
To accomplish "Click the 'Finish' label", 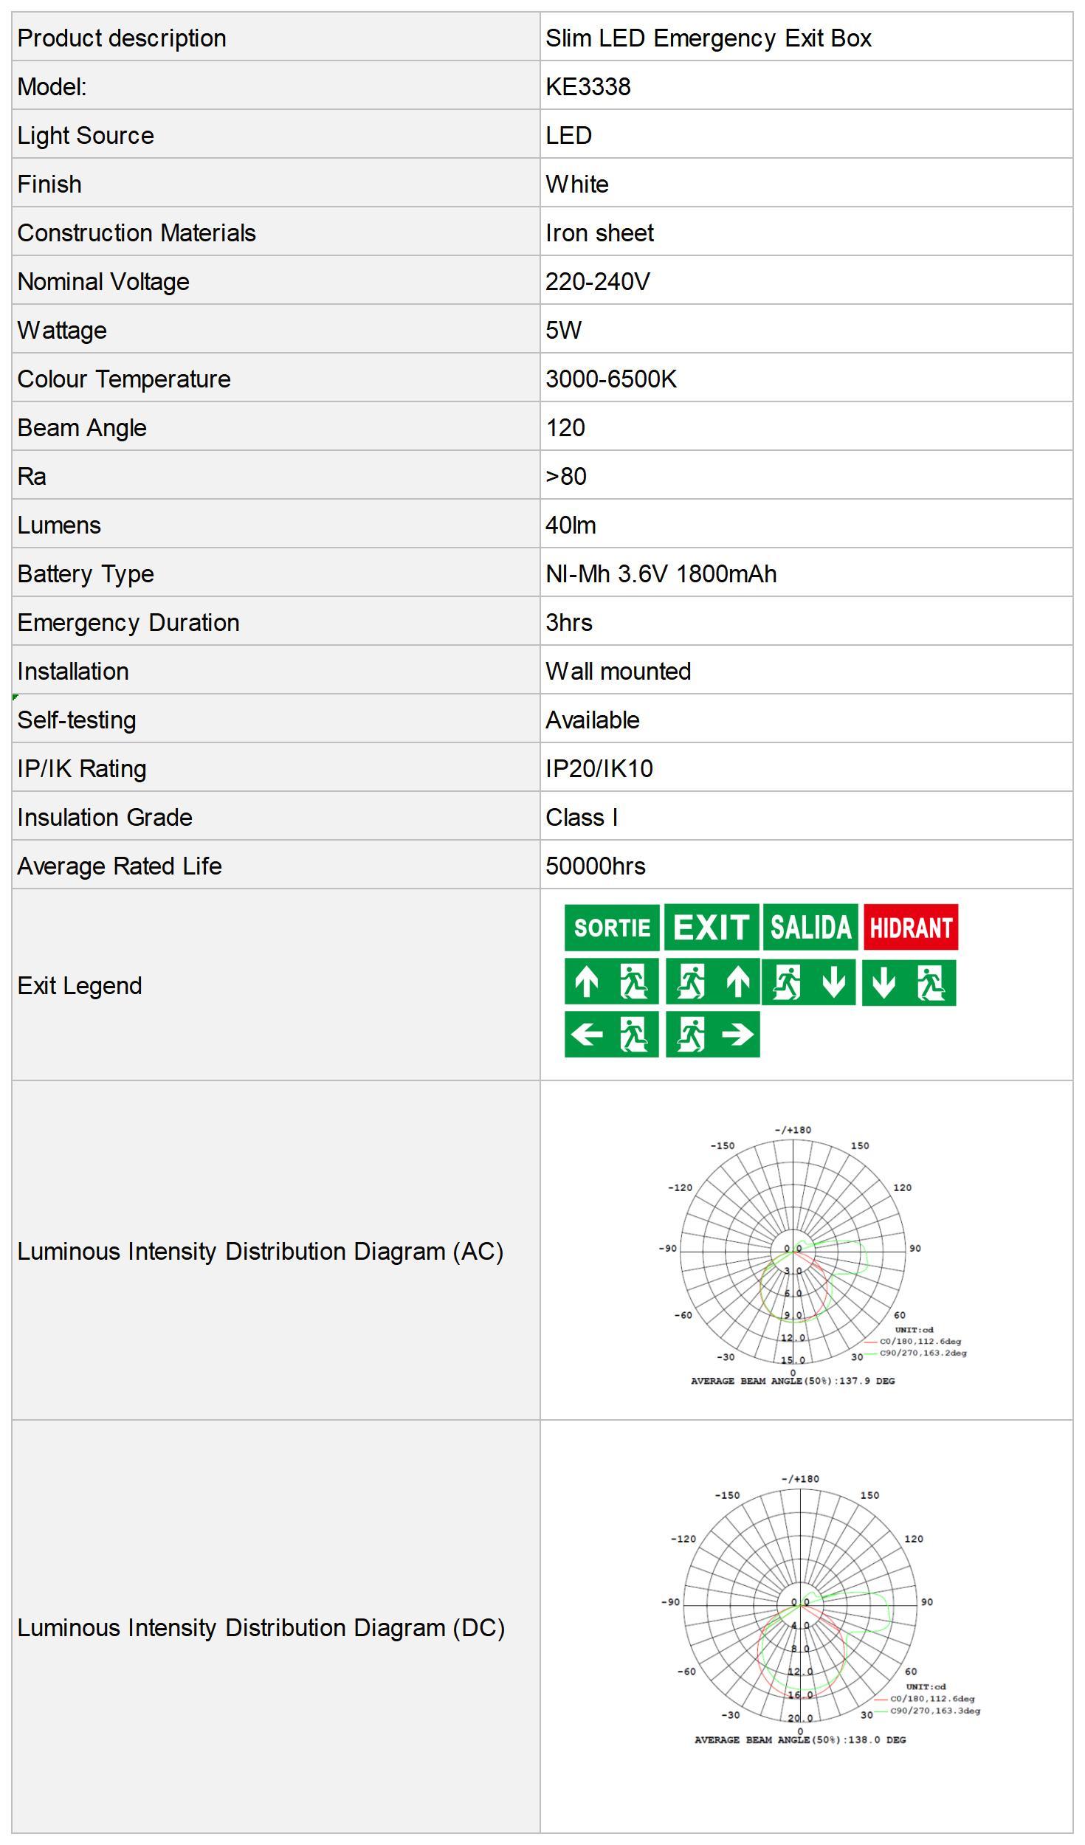I will coord(49,184).
